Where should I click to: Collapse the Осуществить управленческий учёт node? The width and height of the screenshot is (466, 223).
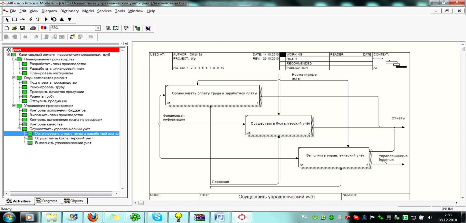coord(19,129)
